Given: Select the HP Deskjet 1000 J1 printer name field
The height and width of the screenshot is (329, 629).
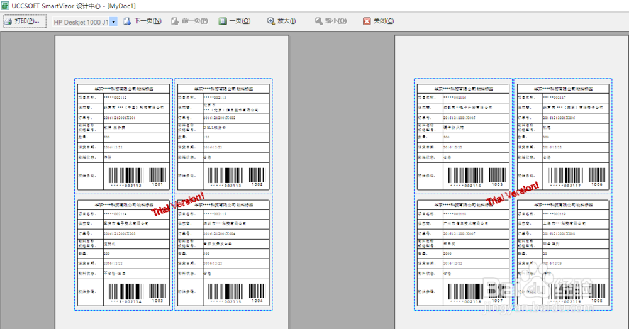Looking at the screenshot, I should pyautogui.click(x=81, y=21).
